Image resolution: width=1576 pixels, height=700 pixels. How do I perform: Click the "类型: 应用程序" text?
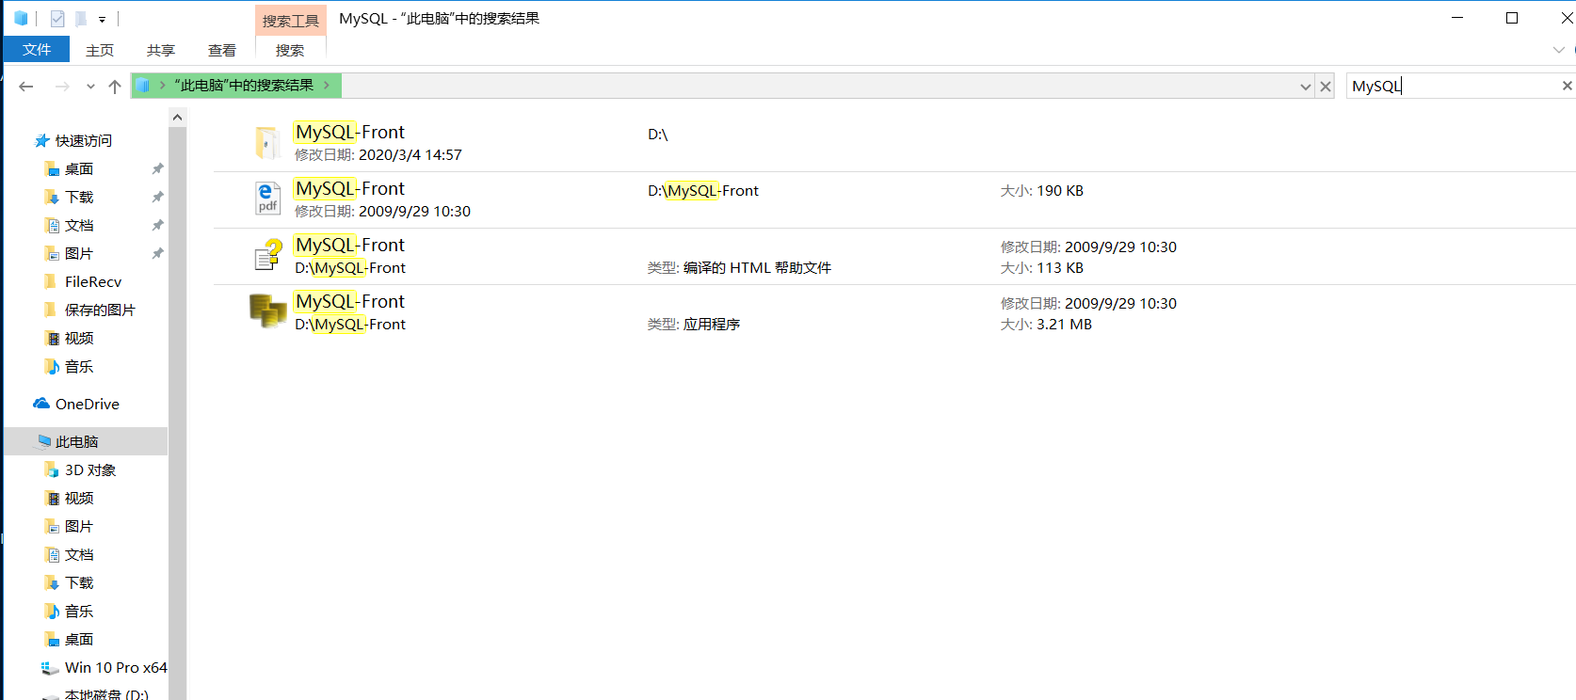(694, 324)
